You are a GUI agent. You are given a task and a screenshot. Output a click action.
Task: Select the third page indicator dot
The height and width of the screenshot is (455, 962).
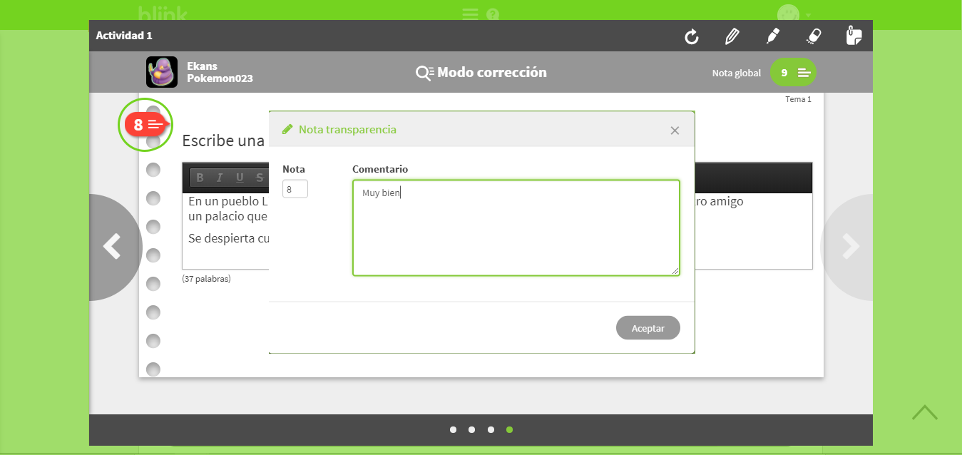[491, 429]
